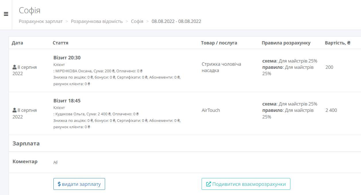This screenshot has width=361, height=195.
Task: Select the date range 08.08.2022 breadcrumb
Action: coord(176,21)
